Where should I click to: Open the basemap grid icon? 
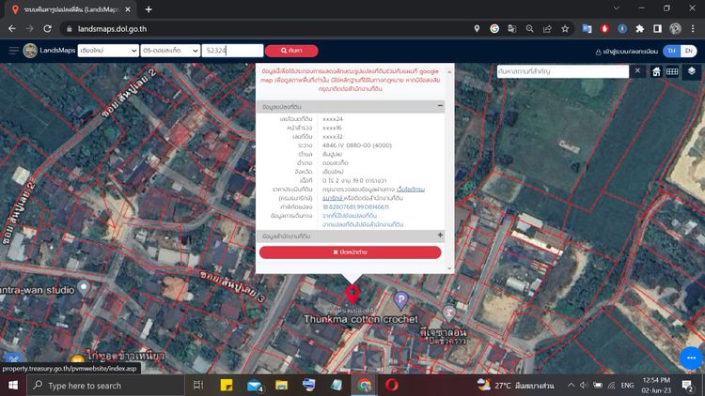(x=672, y=71)
